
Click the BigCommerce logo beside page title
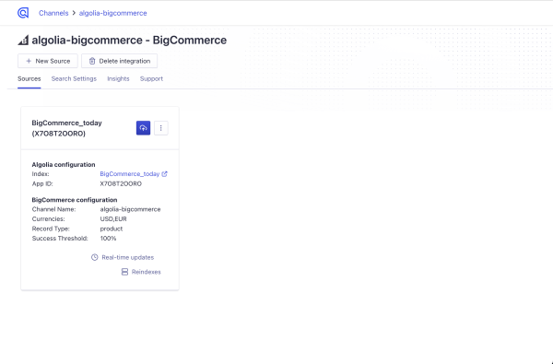(x=23, y=41)
